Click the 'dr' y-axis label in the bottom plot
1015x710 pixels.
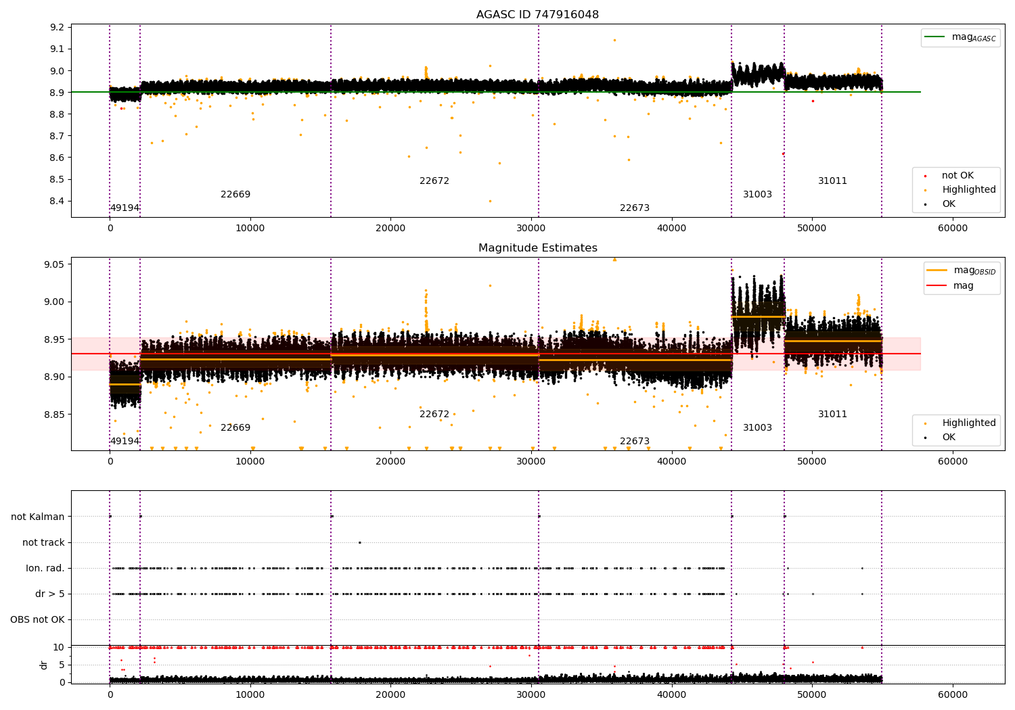click(44, 665)
